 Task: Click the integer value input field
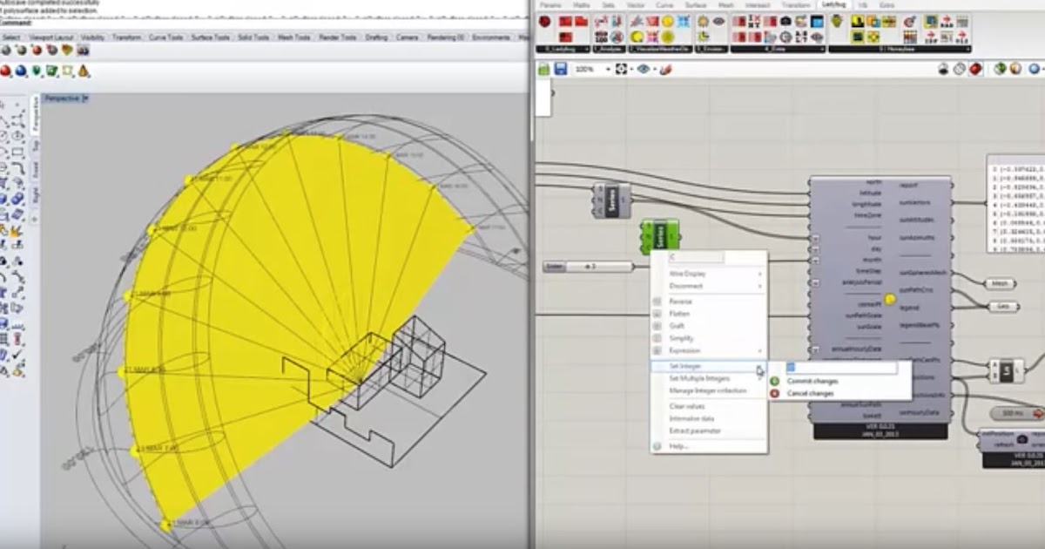pos(839,367)
